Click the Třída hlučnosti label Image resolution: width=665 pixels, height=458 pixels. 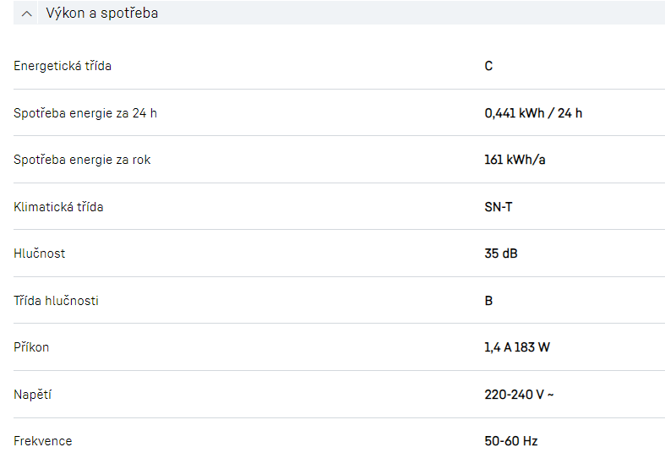[56, 301]
